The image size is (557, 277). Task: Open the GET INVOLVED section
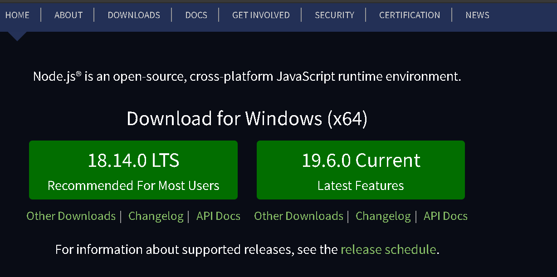point(261,15)
